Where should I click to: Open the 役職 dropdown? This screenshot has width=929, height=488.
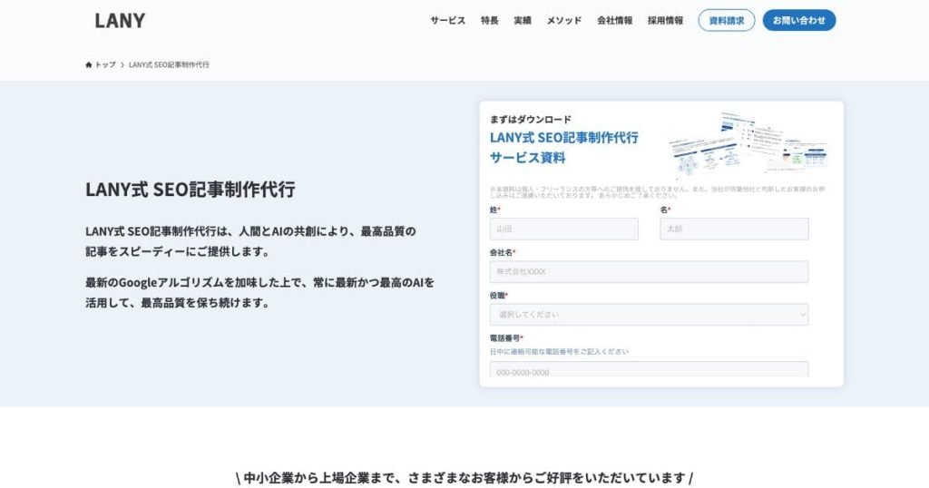coord(649,315)
